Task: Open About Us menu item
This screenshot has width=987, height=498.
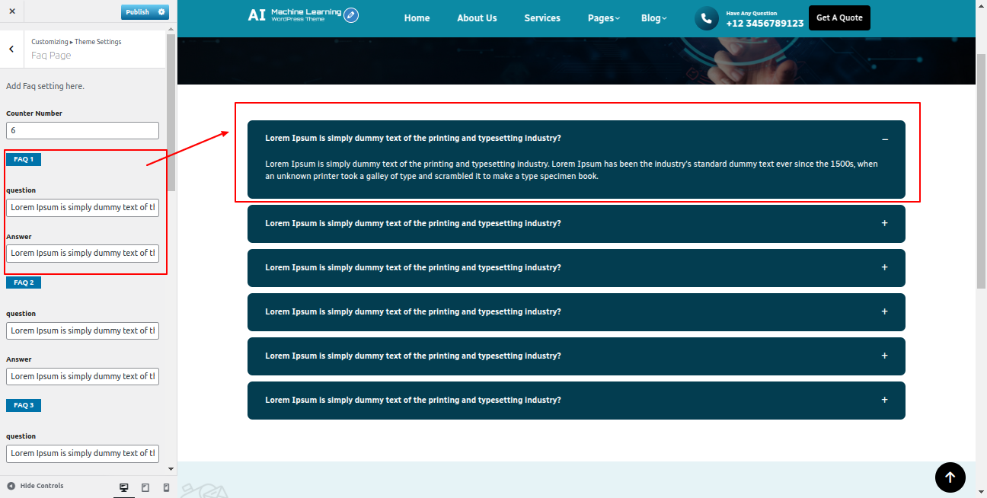Action: point(477,18)
